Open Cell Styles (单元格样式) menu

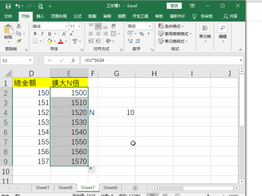tap(173, 41)
